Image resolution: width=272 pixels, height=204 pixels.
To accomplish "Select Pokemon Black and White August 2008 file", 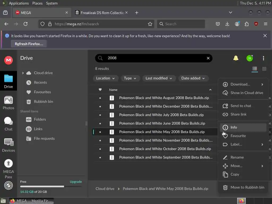I will (x=156, y=98).
